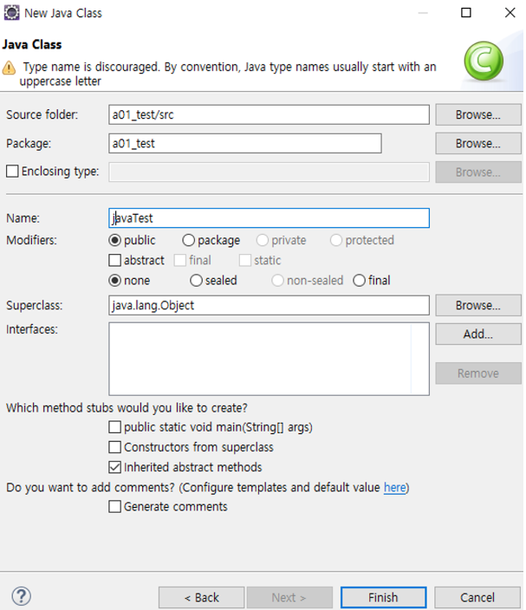Click into the Name field containing javaTest
526x610 pixels.
(269, 218)
